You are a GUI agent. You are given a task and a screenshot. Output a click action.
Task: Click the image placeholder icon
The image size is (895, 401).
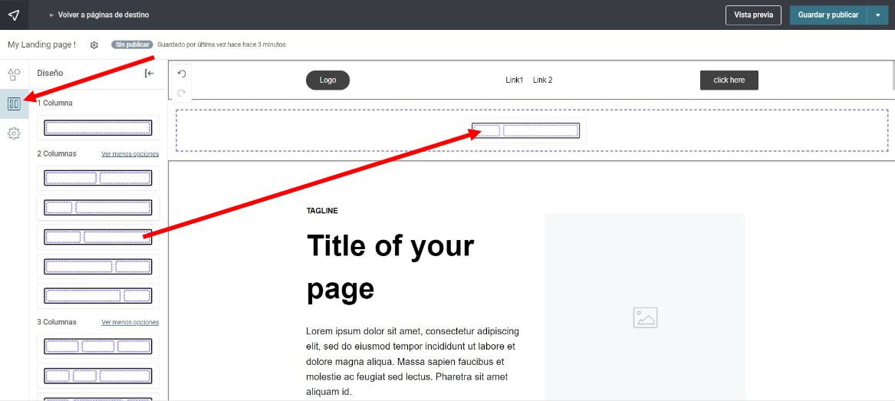pos(645,317)
